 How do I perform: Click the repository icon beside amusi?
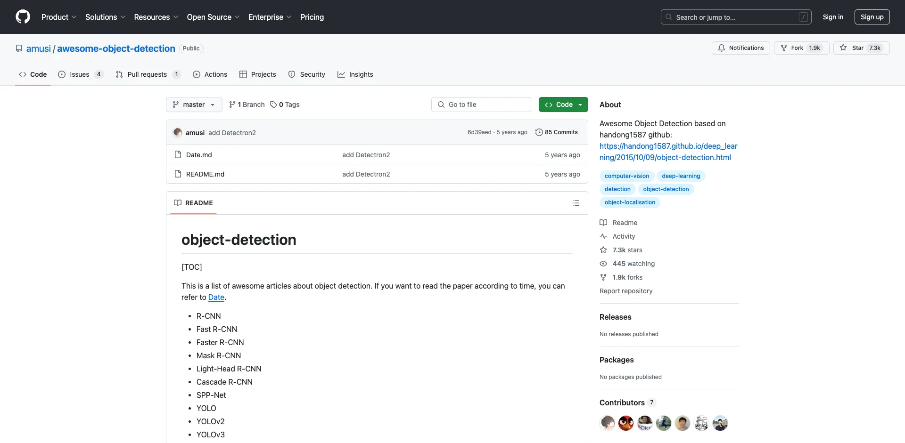click(x=19, y=48)
